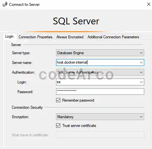Open the Additional Connection Parameters tab
This screenshot has width=152, height=149.
tap(113, 37)
